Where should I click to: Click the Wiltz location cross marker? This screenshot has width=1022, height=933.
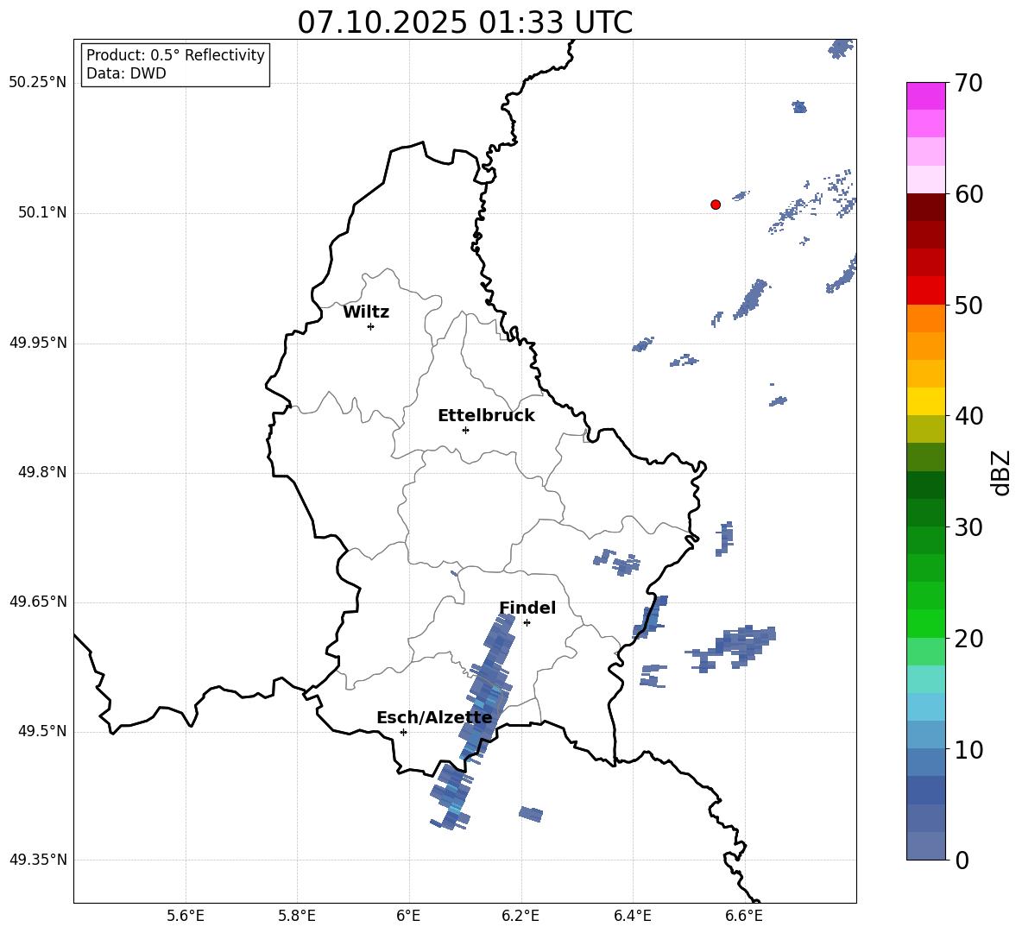coord(370,326)
